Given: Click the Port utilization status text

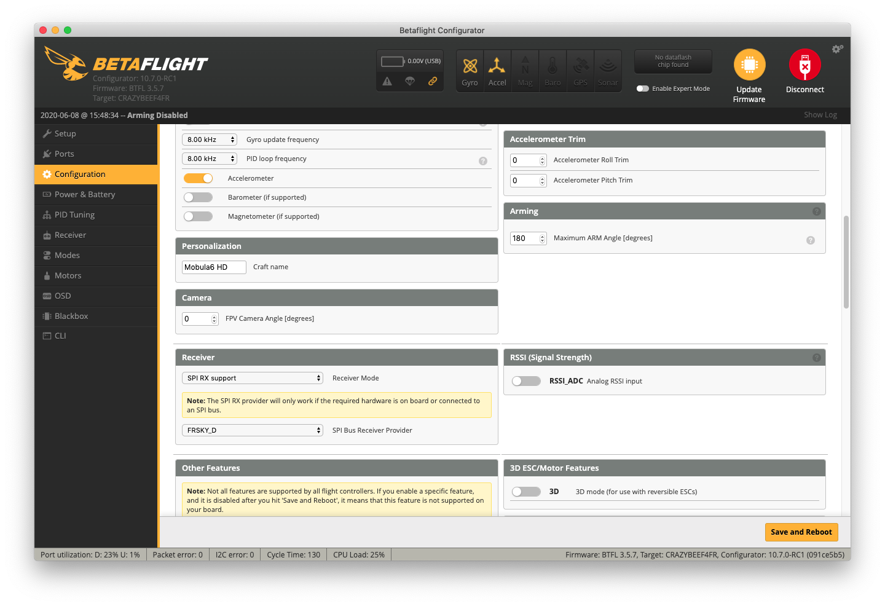Looking at the screenshot, I should (x=90, y=555).
